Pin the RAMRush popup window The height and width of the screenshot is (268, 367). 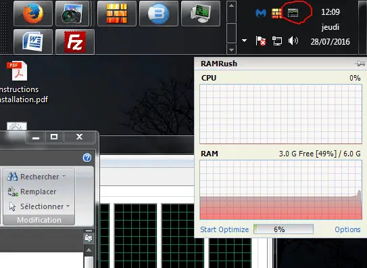click(360, 63)
